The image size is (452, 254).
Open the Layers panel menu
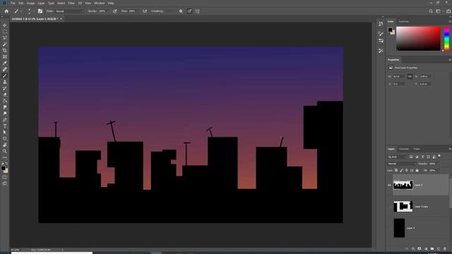click(x=450, y=149)
